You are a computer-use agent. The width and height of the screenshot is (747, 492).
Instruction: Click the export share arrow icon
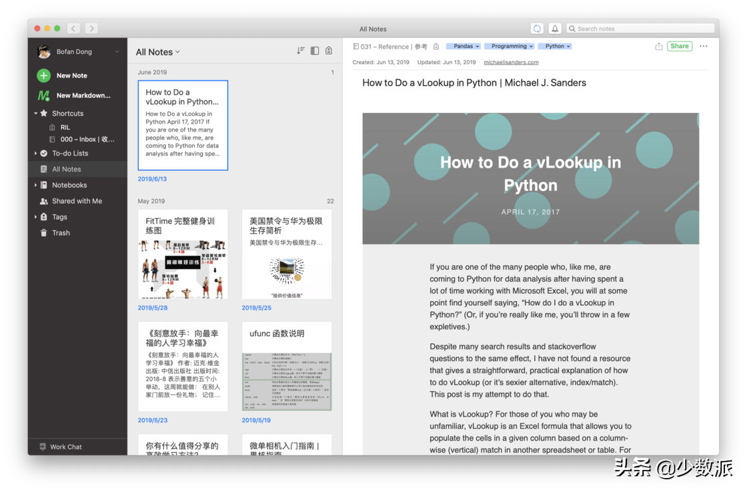[x=659, y=46]
